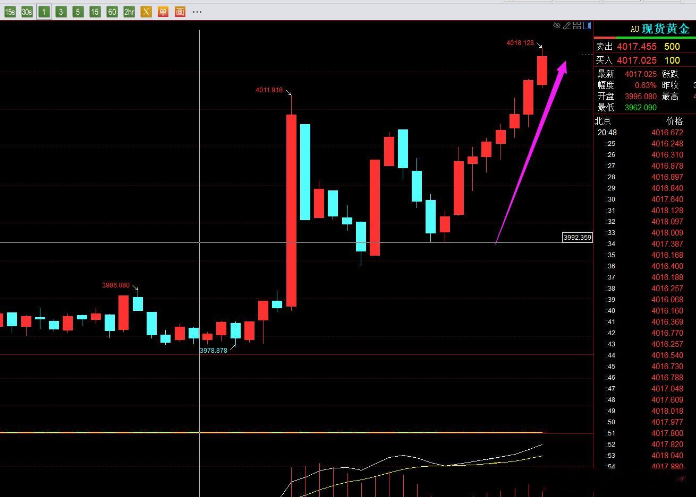Switch chart to the 15s timeframe
696x497 pixels.
[10, 12]
